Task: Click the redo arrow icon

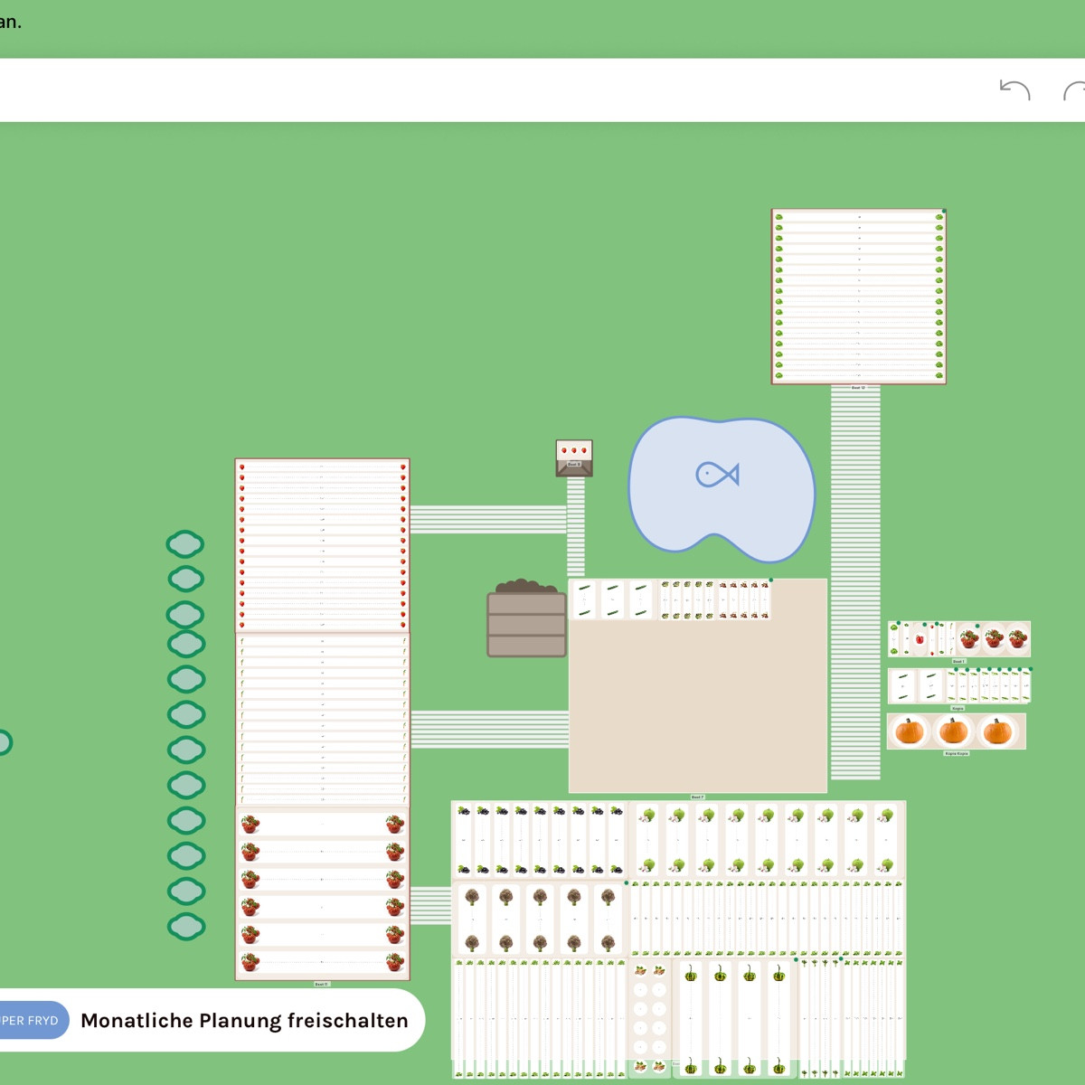Action: click(x=1074, y=90)
